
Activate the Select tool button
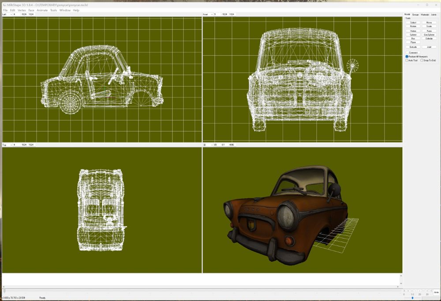click(413, 22)
